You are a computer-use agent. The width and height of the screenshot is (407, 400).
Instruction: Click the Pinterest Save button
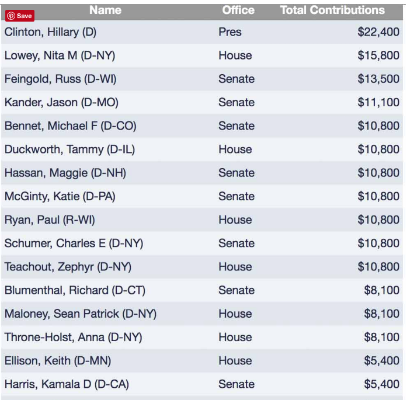(20, 16)
